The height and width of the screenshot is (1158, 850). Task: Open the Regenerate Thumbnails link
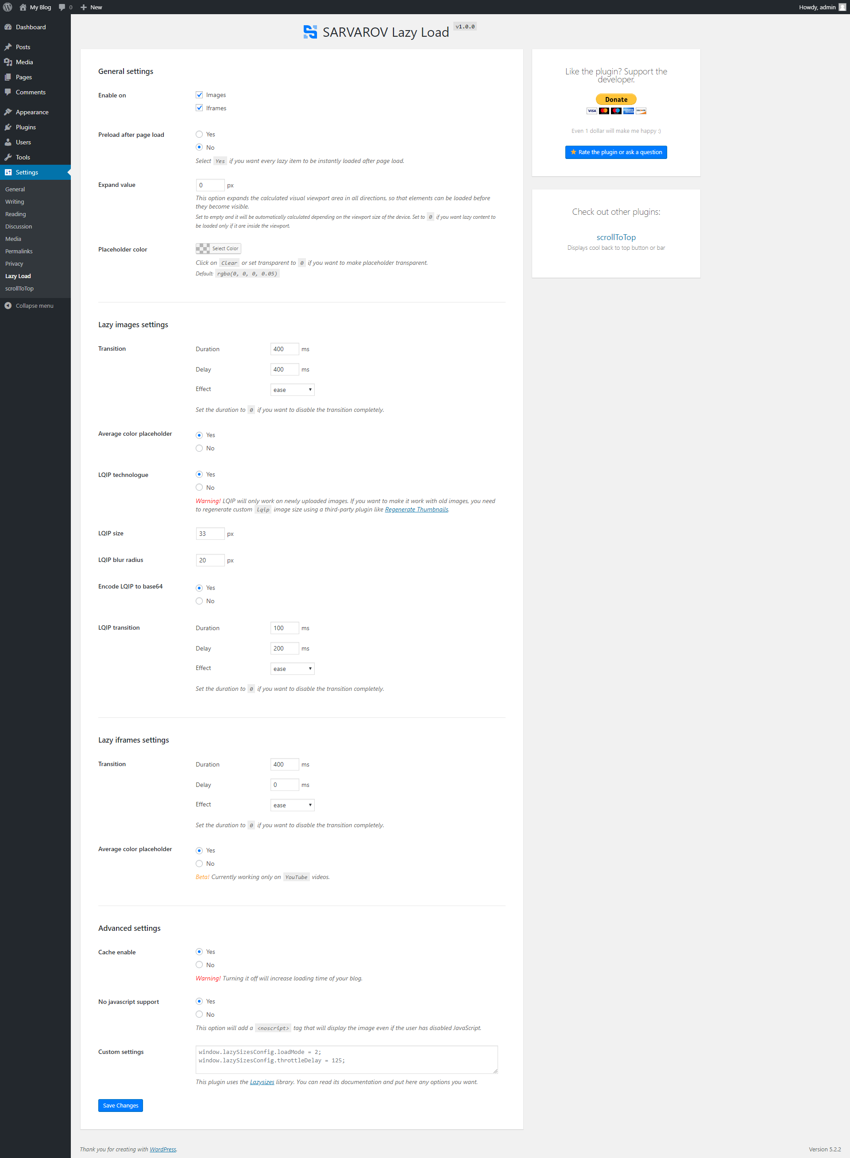point(416,510)
